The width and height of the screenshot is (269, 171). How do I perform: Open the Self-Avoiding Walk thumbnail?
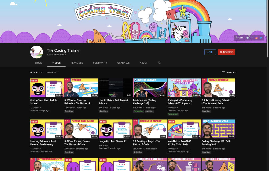tap(219, 129)
